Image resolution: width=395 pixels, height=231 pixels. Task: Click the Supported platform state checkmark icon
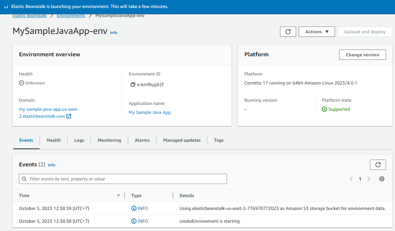(324, 109)
